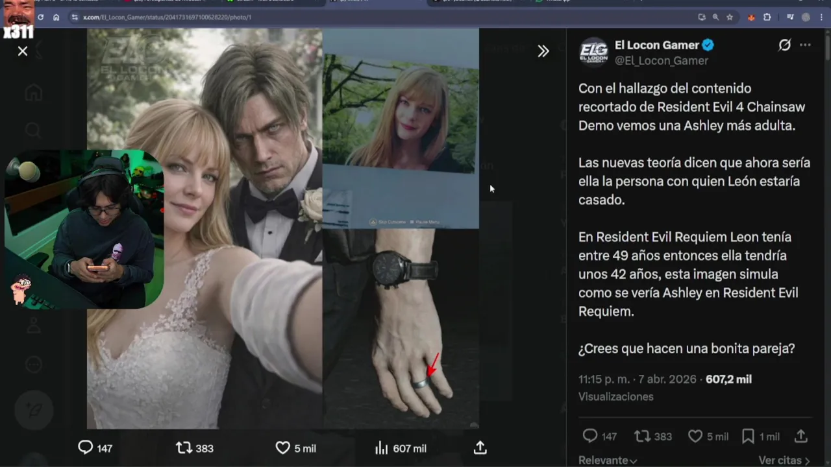Bookmark this page with the star
831x467 pixels.
click(730, 18)
